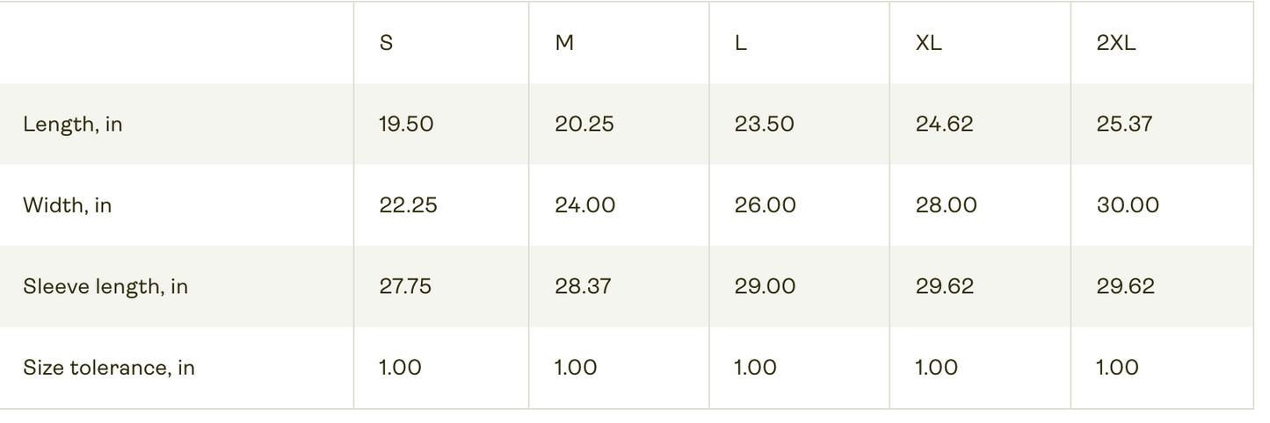The height and width of the screenshot is (423, 1270).
Task: Select the M size column header
Action: point(564,43)
